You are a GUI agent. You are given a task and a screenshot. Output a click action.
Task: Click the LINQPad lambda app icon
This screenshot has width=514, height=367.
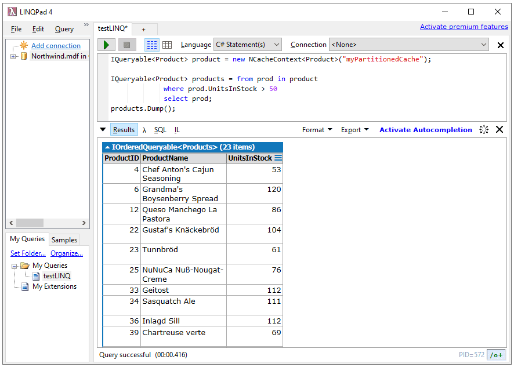click(12, 12)
